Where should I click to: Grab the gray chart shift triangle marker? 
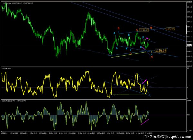click(149, 2)
